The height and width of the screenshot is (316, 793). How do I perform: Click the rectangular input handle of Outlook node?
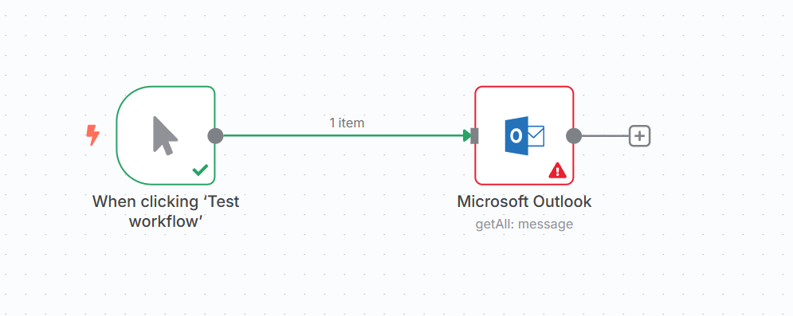474,135
